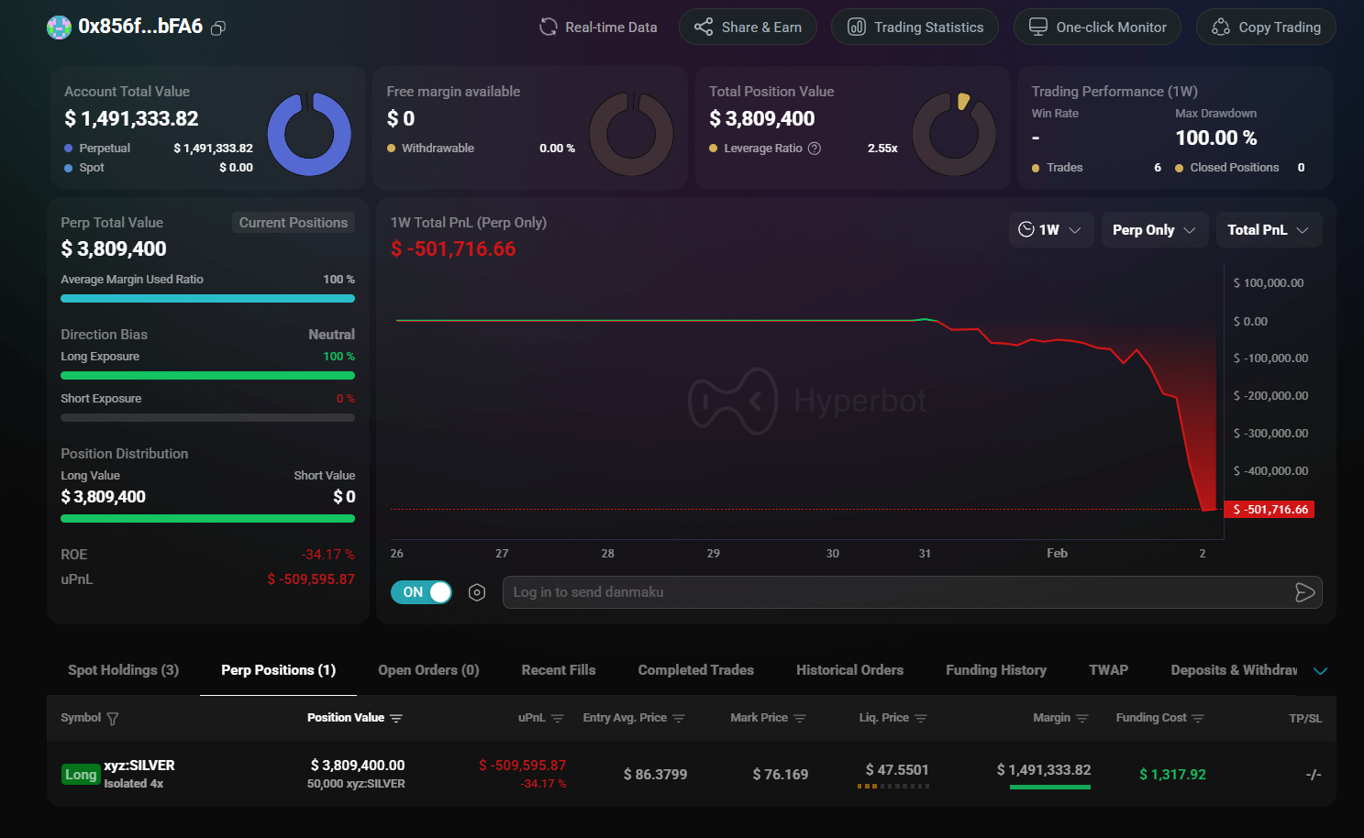
Task: Click the Average Margin Used Ratio bar
Action: tap(207, 298)
